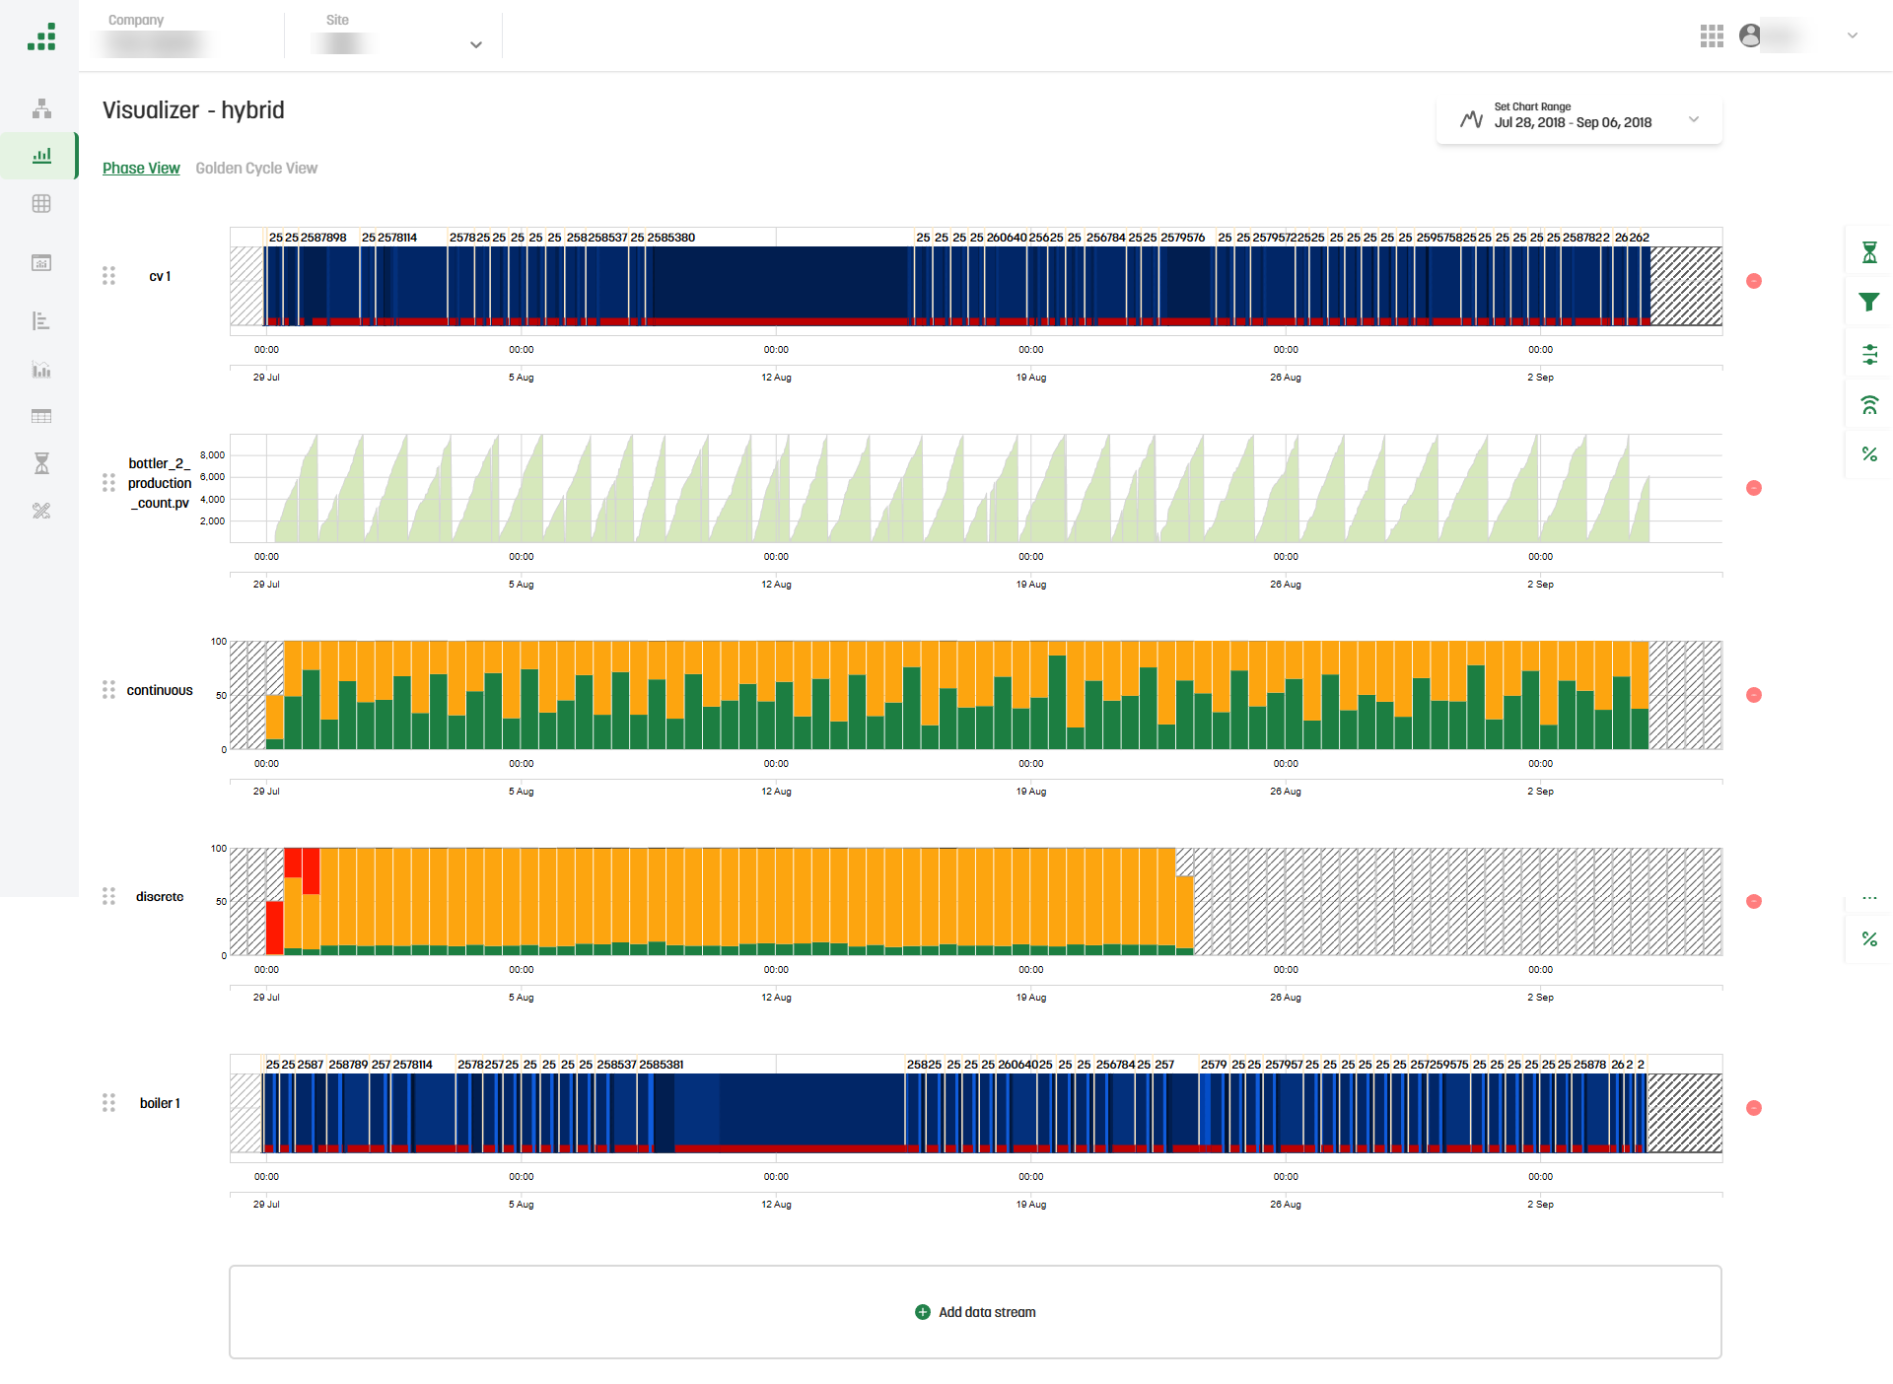Viewport: 1893px width, 1384px height.
Task: Open the filter funnel tool
Action: 1869,303
